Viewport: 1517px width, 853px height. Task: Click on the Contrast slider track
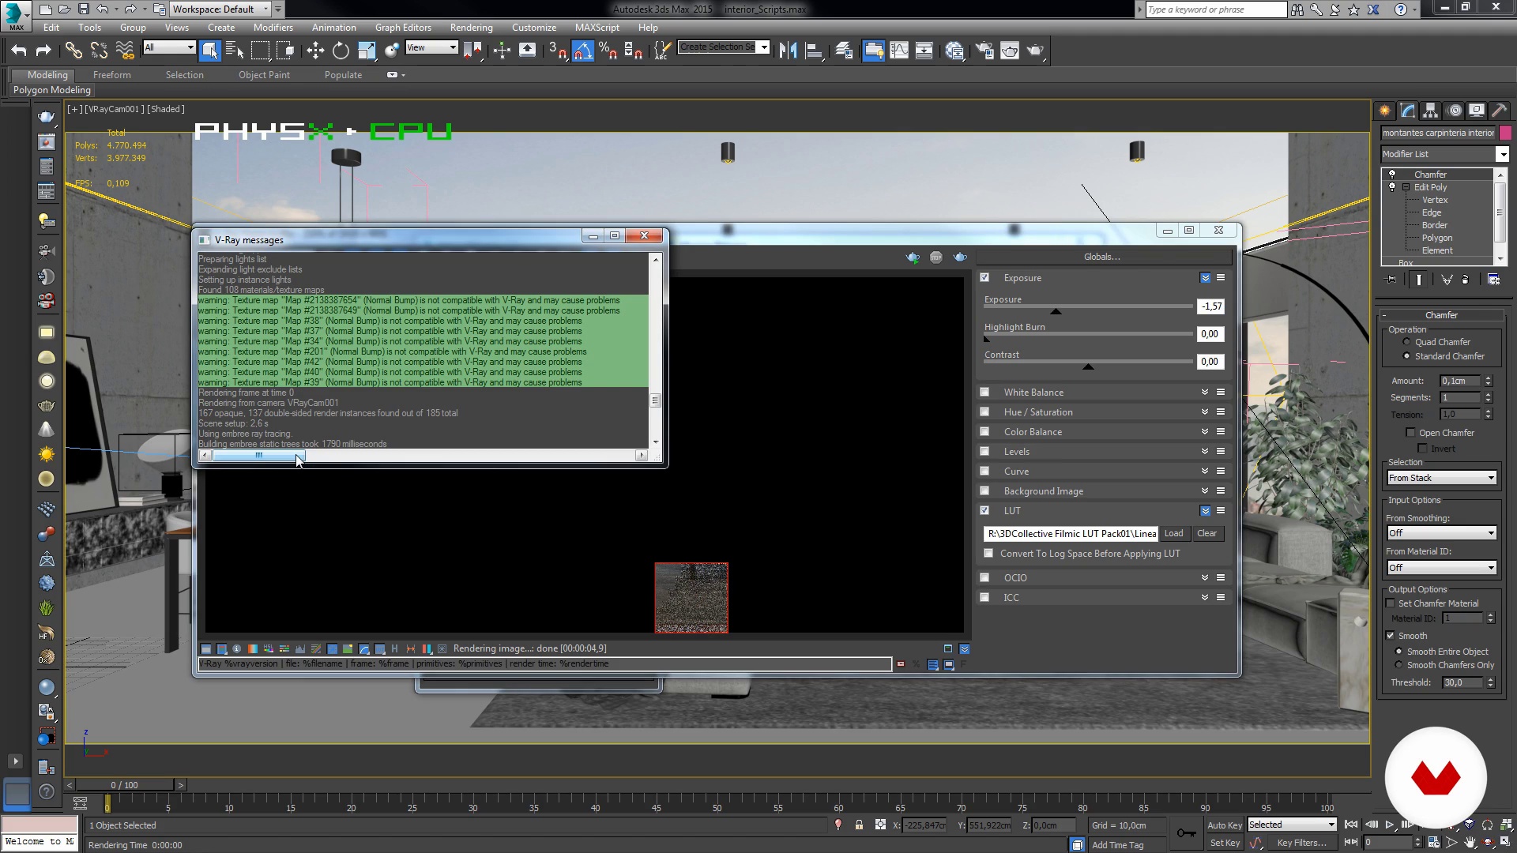click(x=1087, y=362)
